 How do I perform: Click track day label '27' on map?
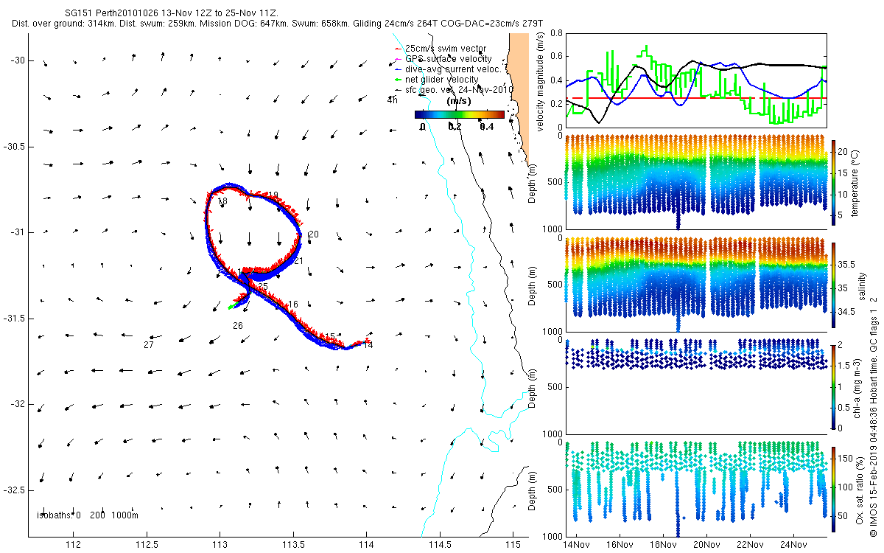pyautogui.click(x=149, y=345)
